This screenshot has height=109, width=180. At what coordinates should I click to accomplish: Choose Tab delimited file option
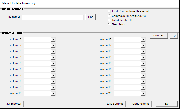(x=109, y=20)
